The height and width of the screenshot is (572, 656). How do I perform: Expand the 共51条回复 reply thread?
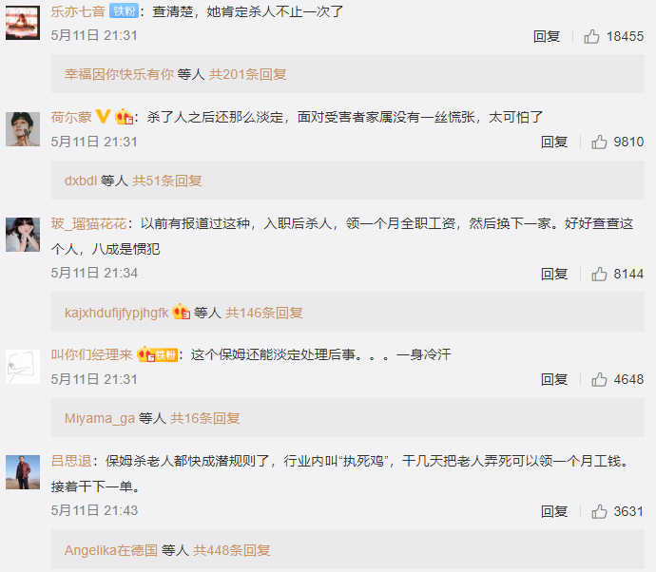pyautogui.click(x=167, y=181)
